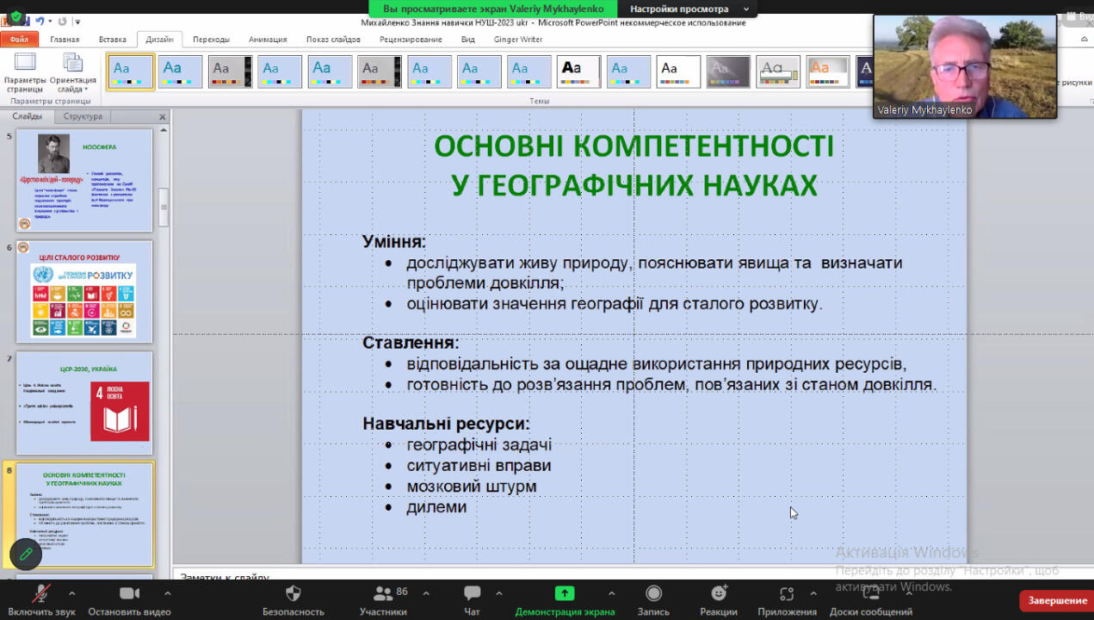The height and width of the screenshot is (620, 1094).
Task: Expand options arrow next to Чат
Action: pyautogui.click(x=498, y=592)
